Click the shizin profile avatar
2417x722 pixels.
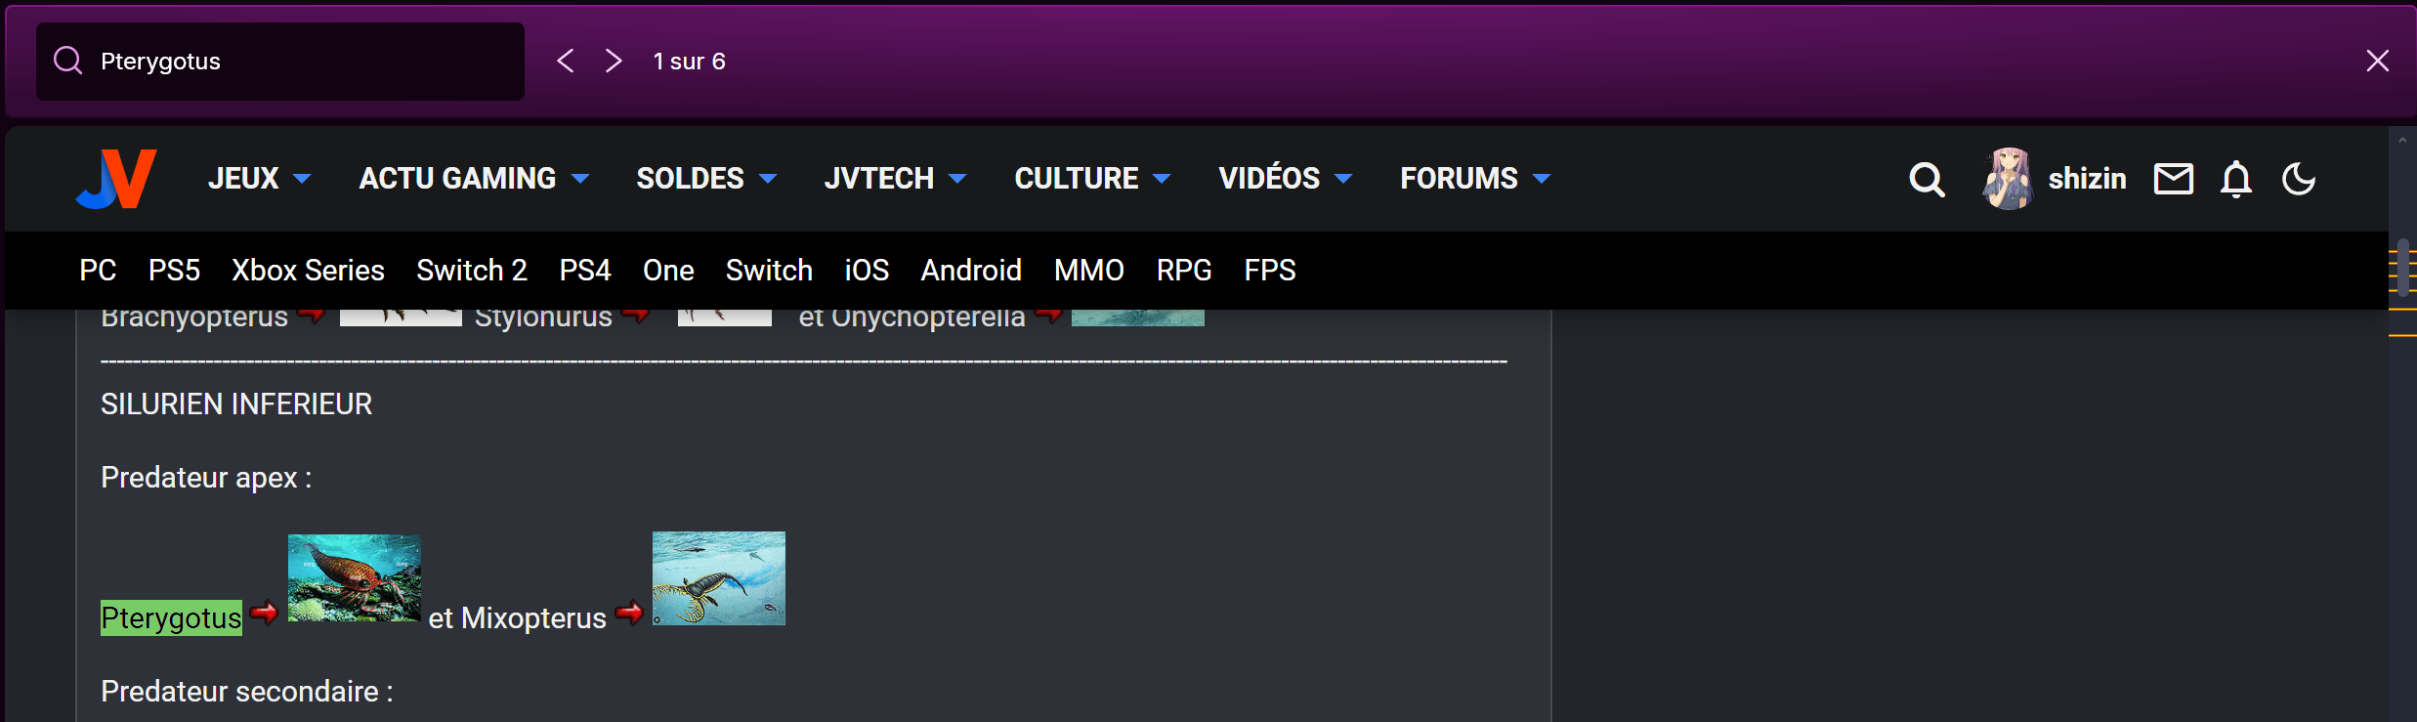[x=2008, y=179]
